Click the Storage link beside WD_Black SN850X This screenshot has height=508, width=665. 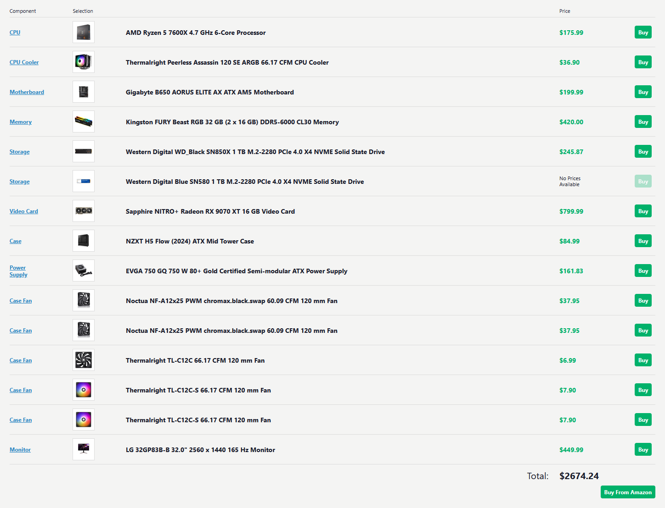[x=19, y=152]
